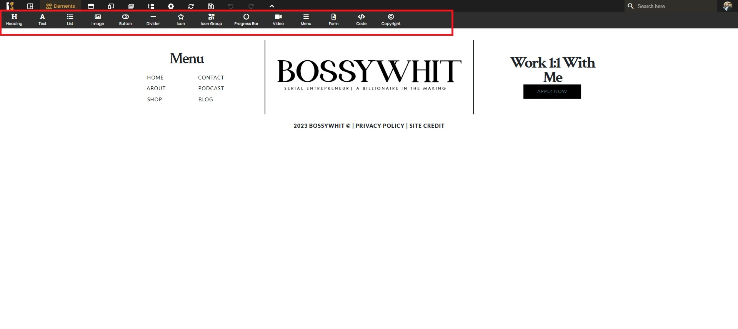Click the PODCAST footer link
The height and width of the screenshot is (329, 738).
tap(211, 88)
